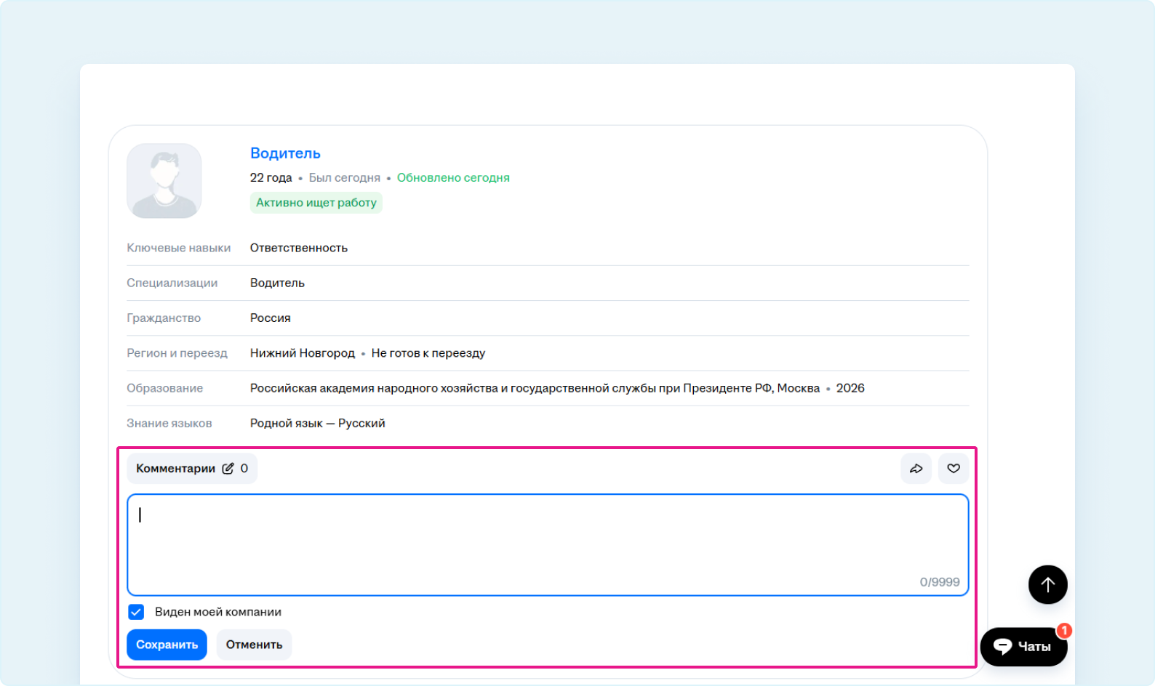Click the share arrow icon
This screenshot has height=686, width=1155.
[x=916, y=469]
